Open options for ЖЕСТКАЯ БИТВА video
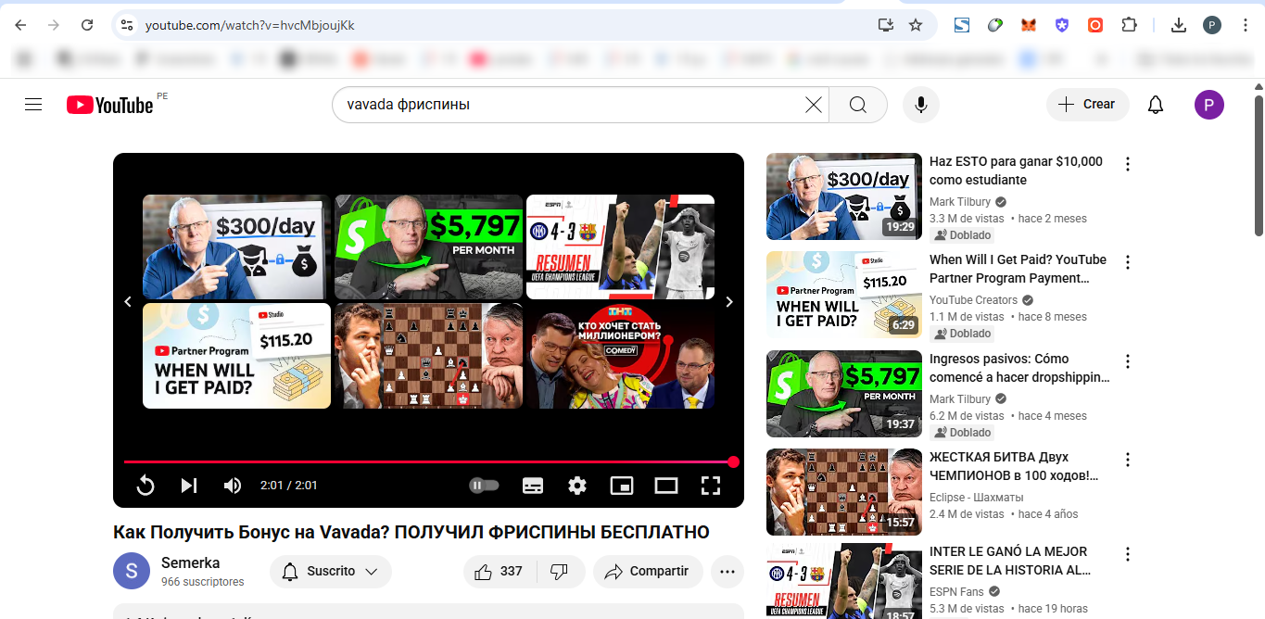The height and width of the screenshot is (619, 1265). pos(1128,460)
